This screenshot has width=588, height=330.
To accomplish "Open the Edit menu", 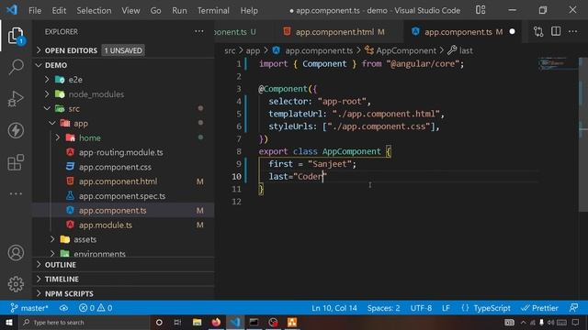I will click(x=59, y=10).
